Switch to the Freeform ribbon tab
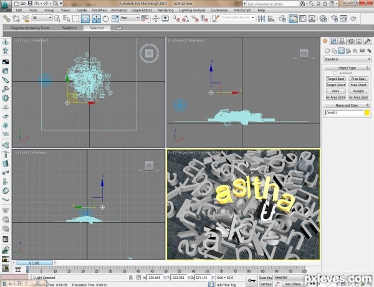 point(69,28)
